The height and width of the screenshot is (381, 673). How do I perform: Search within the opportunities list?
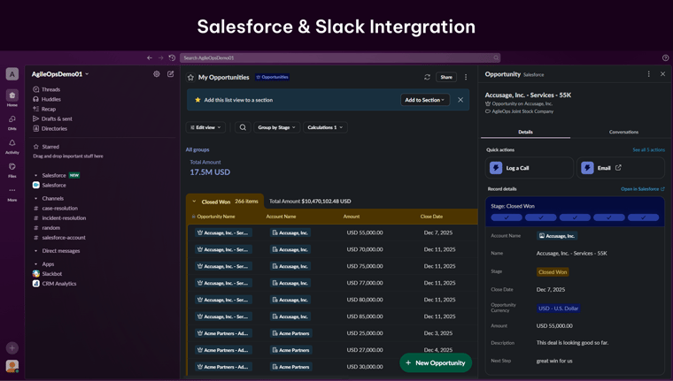243,127
